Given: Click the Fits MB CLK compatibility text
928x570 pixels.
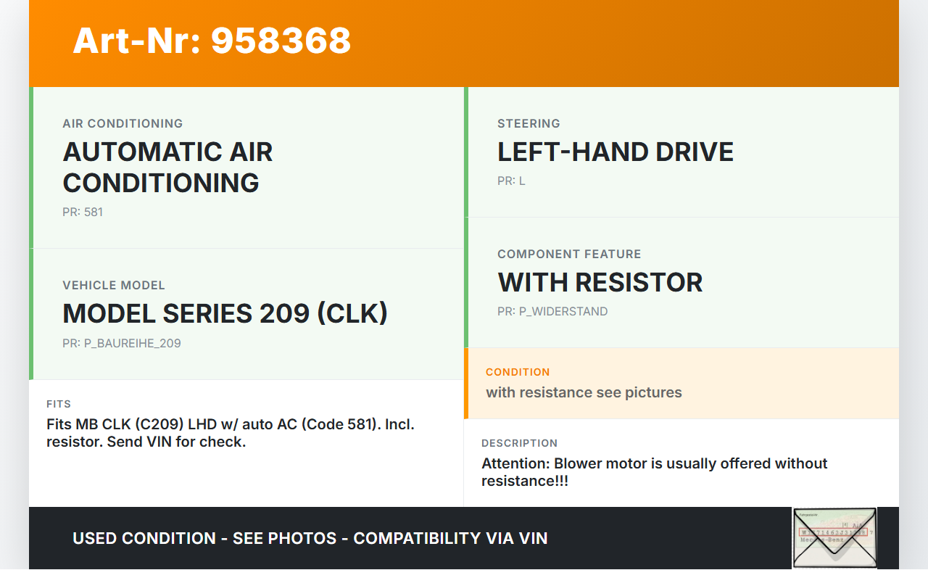Looking at the screenshot, I should (x=231, y=433).
